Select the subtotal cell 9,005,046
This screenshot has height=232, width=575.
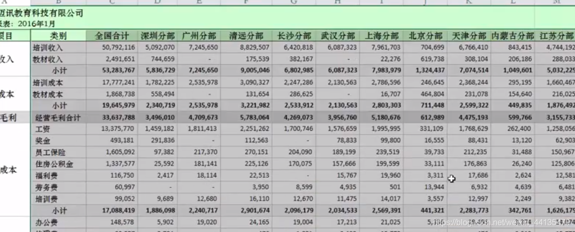246,71
